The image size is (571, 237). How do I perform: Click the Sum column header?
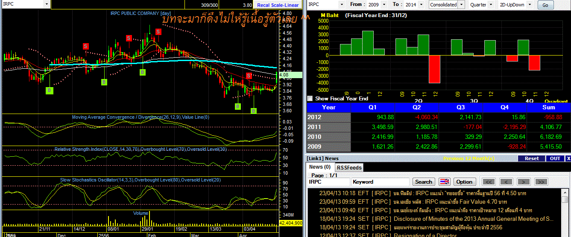click(x=549, y=108)
